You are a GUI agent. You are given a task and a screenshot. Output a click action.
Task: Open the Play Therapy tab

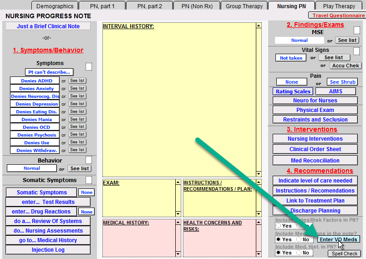339,6
